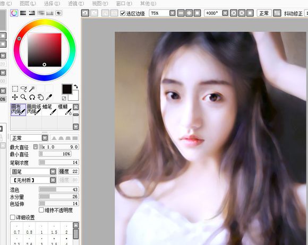Image resolution: width=308 pixels, height=245 pixels.
Task: Open the 选择 menu
Action: (x=52, y=3)
